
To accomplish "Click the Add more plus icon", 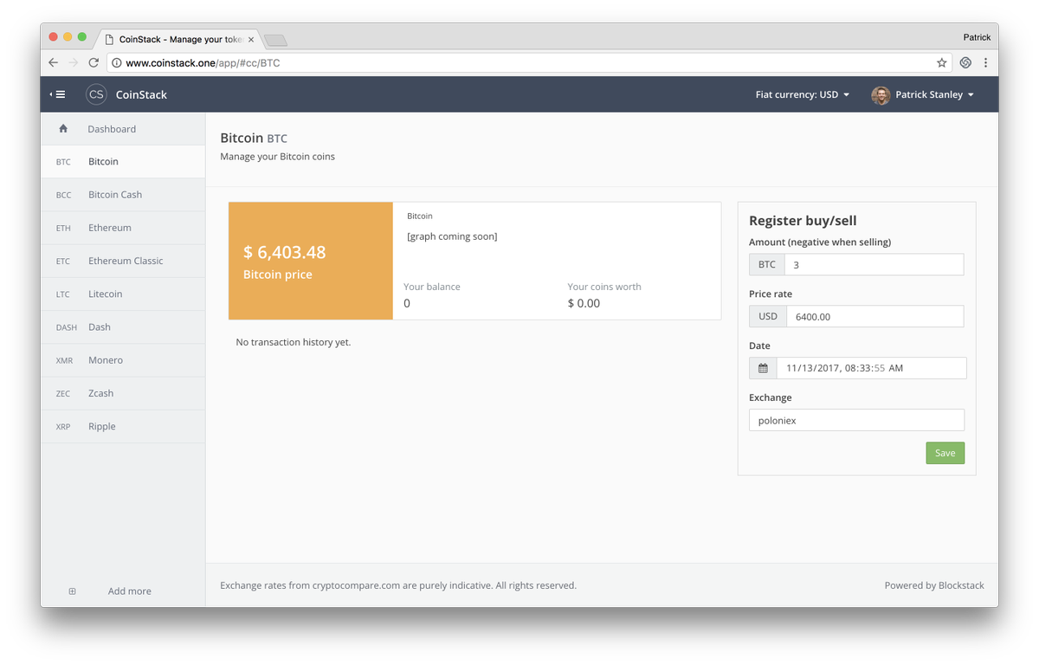I will [x=73, y=591].
